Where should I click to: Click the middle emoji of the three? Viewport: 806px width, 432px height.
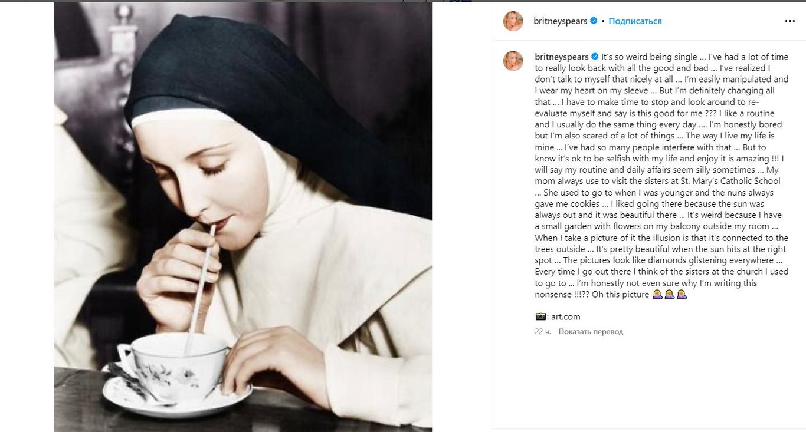(670, 295)
